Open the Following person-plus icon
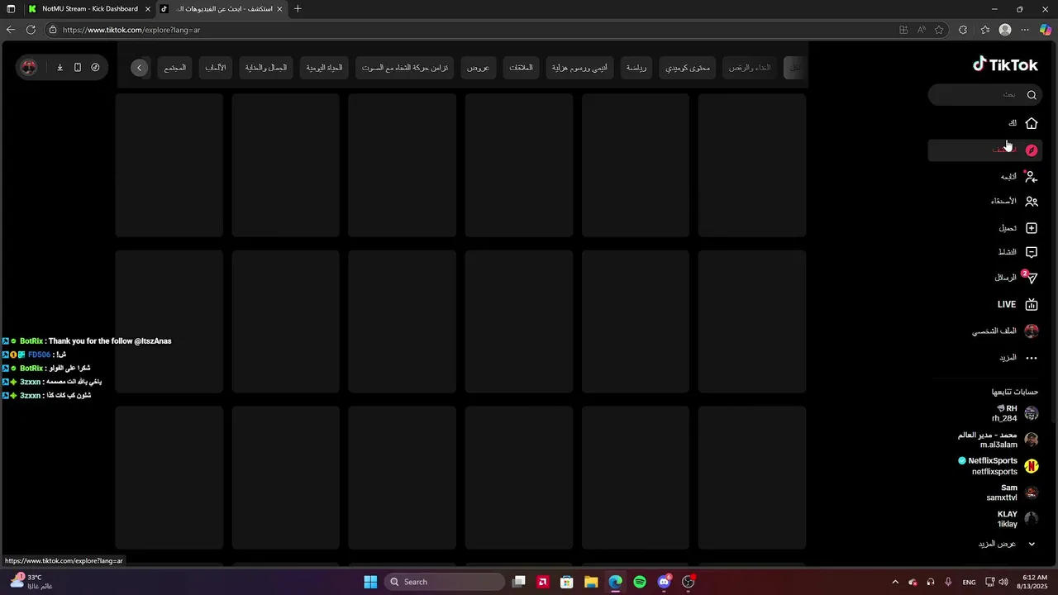1058x595 pixels. [1032, 176]
